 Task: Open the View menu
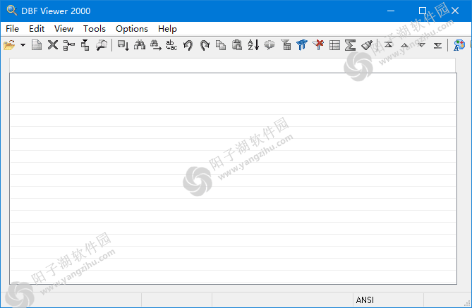pos(63,29)
